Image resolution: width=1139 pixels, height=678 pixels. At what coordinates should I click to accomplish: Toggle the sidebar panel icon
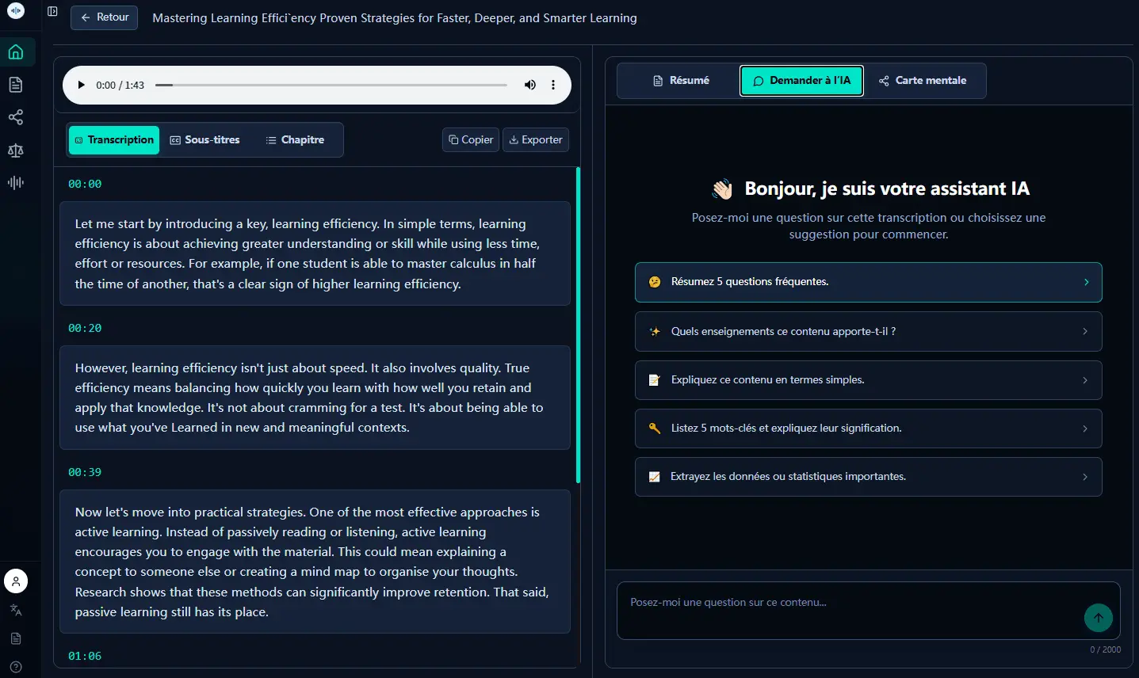[52, 11]
